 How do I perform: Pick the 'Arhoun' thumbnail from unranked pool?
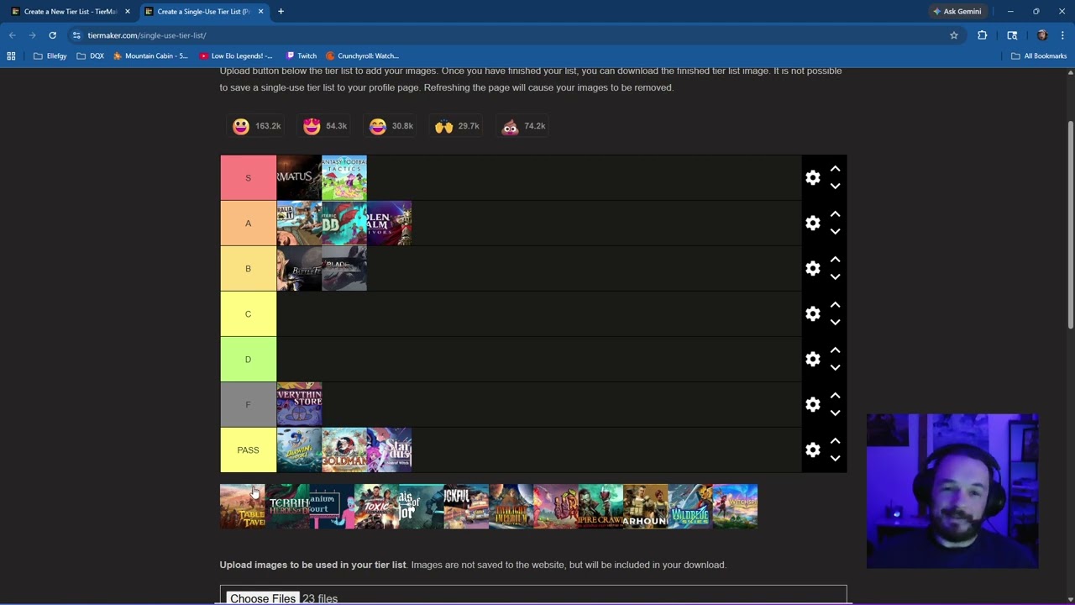[x=645, y=506]
